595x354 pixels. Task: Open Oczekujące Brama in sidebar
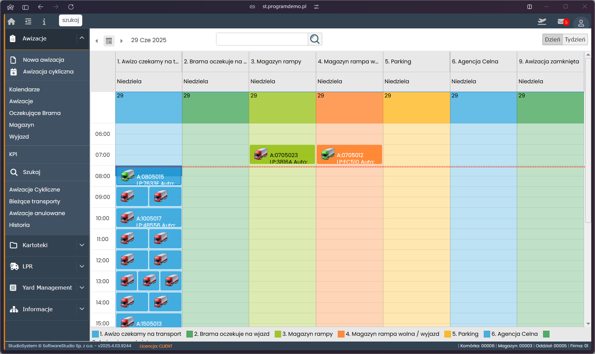pyautogui.click(x=35, y=113)
